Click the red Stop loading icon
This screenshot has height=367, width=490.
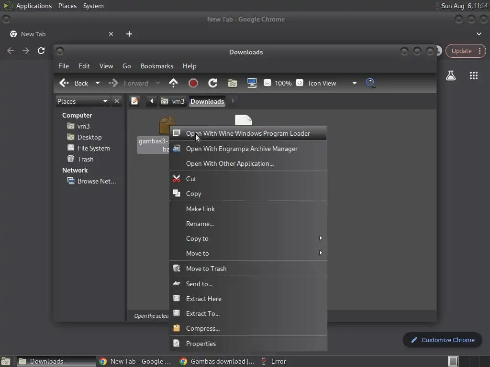(193, 83)
